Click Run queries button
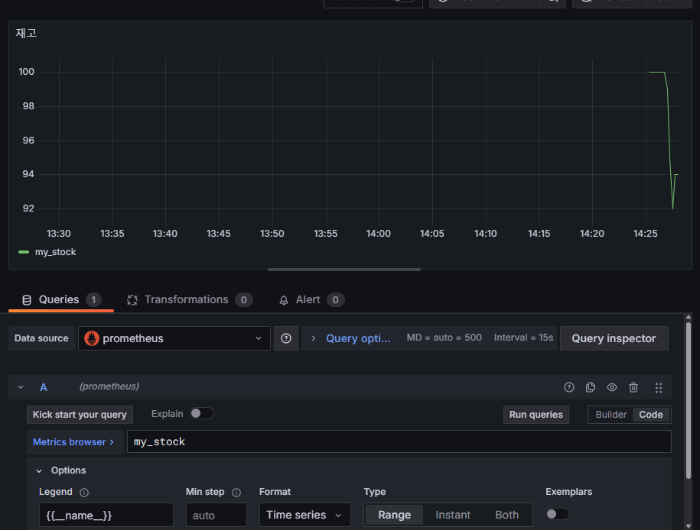 tap(536, 415)
